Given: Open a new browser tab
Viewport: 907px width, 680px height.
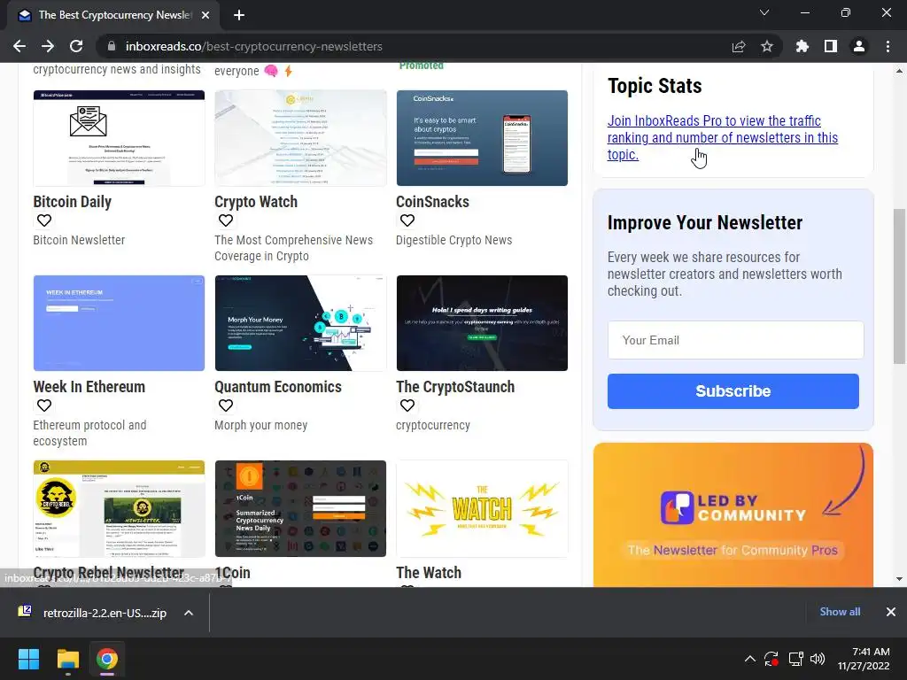Looking at the screenshot, I should [239, 15].
